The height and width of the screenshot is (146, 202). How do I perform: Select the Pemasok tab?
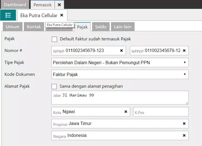click(43, 5)
